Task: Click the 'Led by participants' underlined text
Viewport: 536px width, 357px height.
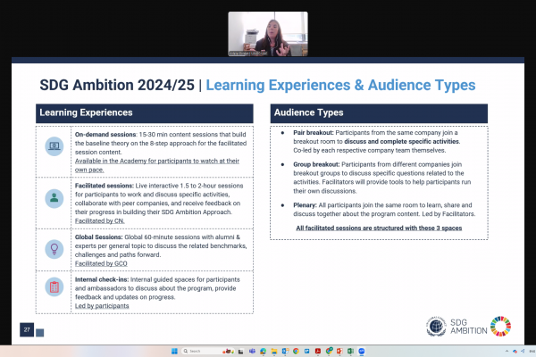Action: [x=102, y=306]
